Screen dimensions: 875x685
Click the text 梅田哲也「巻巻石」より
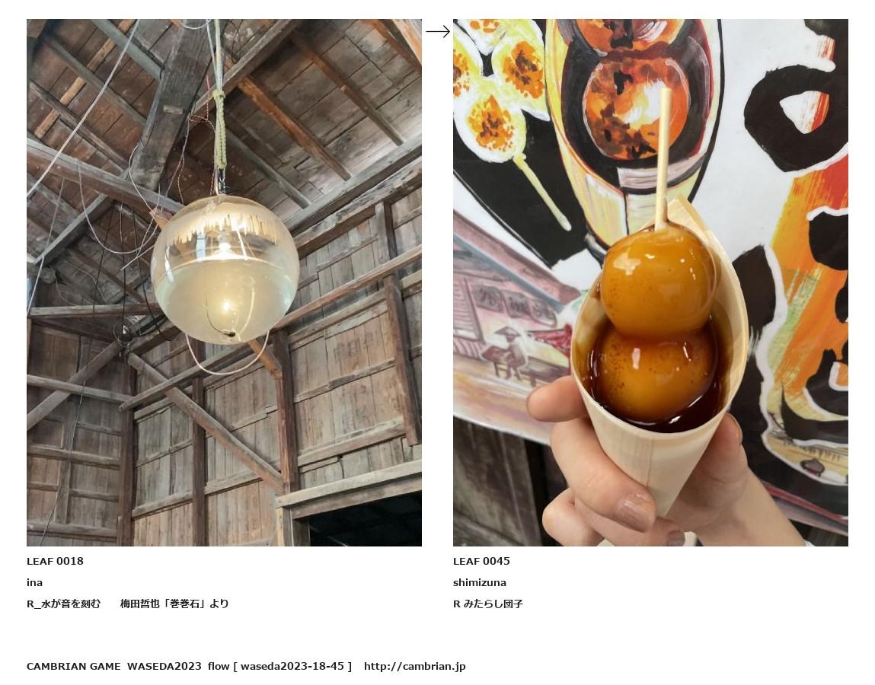(174, 604)
